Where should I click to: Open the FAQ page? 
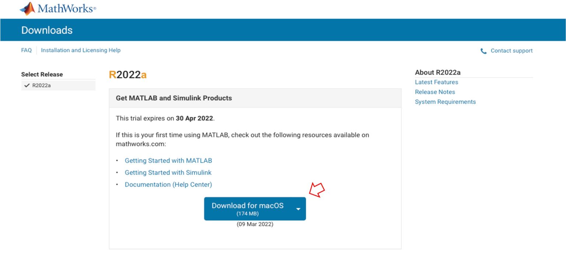tap(26, 50)
